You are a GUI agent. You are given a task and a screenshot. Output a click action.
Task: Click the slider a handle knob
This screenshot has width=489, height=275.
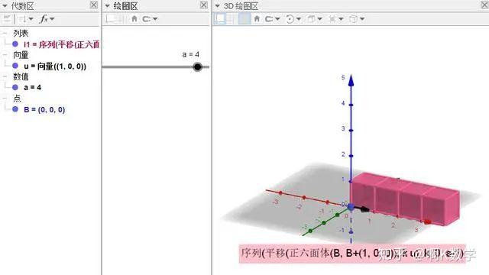(197, 66)
